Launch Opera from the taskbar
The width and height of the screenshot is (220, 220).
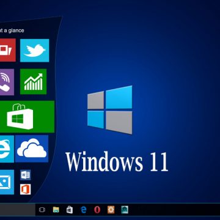(97, 210)
